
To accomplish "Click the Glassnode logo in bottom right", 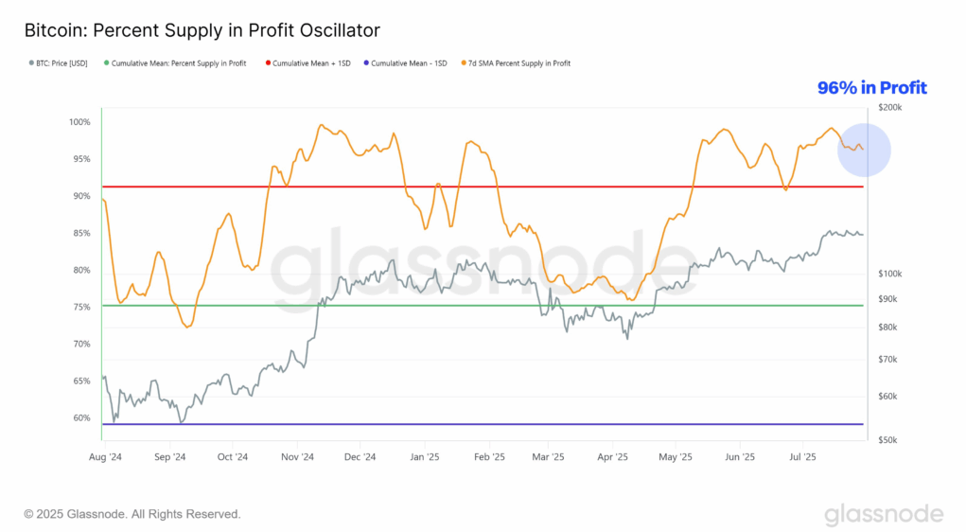I will [884, 514].
